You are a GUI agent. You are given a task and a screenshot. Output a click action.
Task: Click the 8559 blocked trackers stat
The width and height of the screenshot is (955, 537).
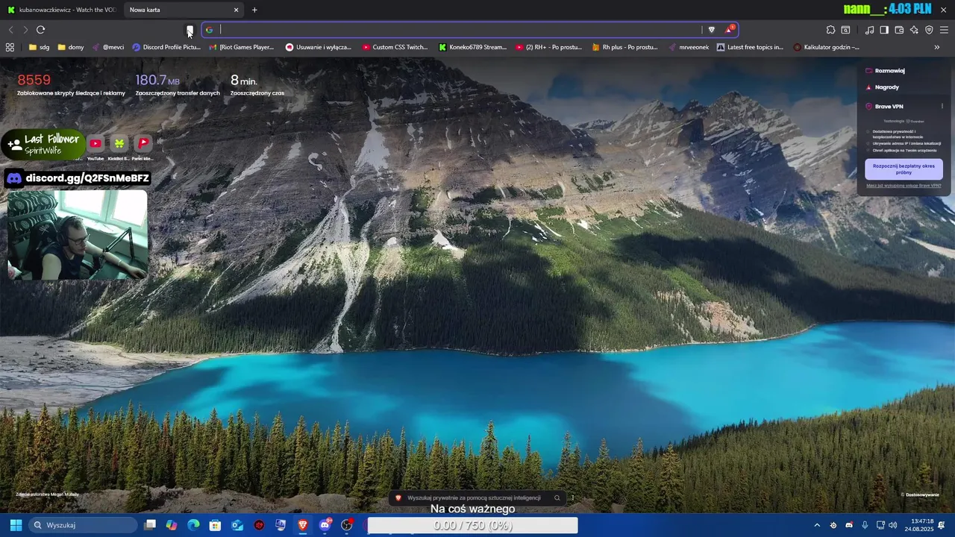[x=71, y=85]
